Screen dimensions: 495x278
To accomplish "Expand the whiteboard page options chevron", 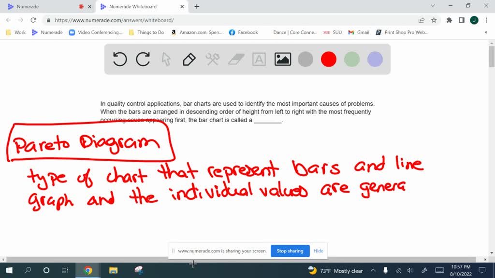I will click(433, 6).
